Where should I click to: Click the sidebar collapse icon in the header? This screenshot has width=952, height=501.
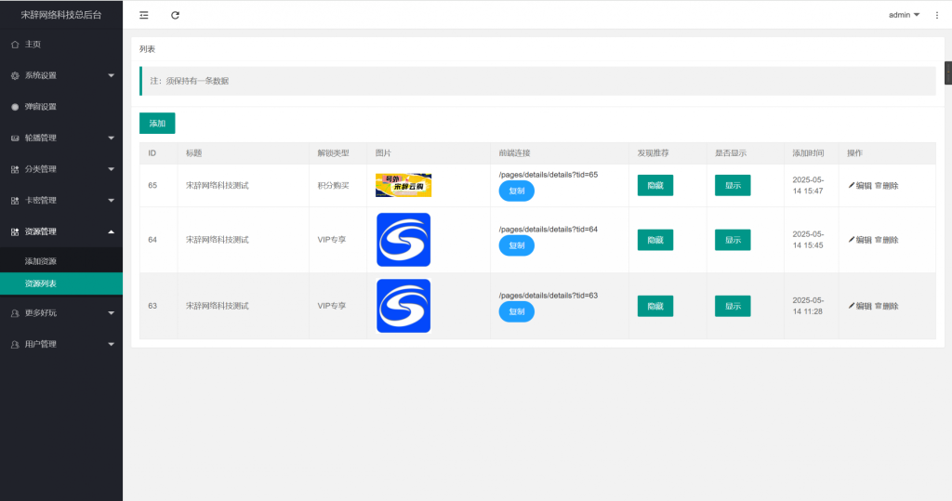(x=143, y=15)
